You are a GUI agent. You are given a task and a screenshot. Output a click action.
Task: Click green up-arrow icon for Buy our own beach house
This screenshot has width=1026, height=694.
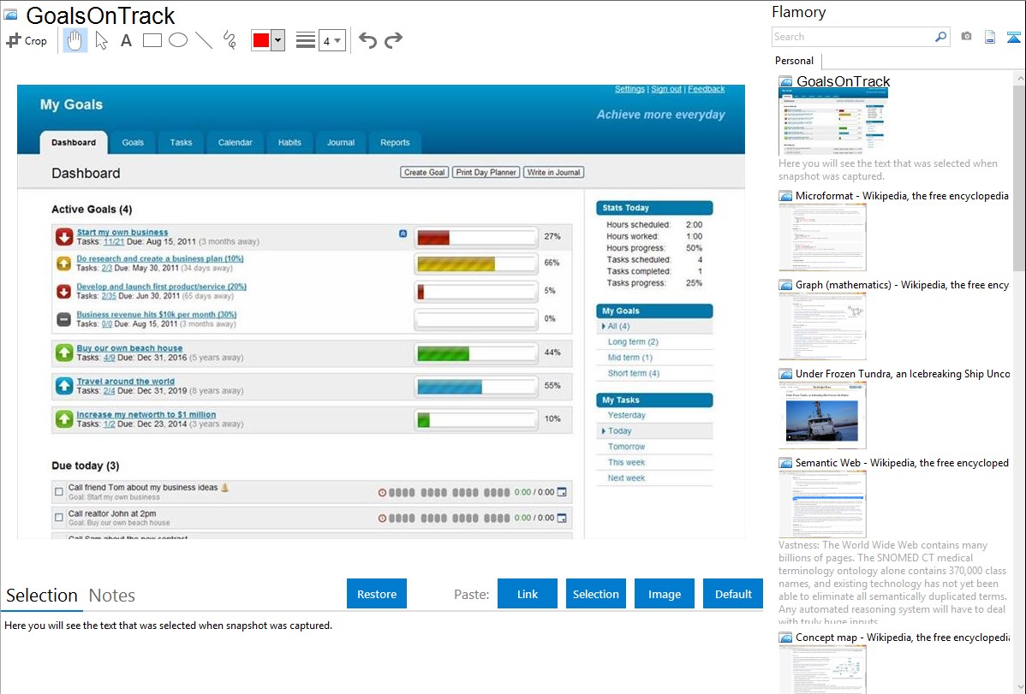[64, 353]
